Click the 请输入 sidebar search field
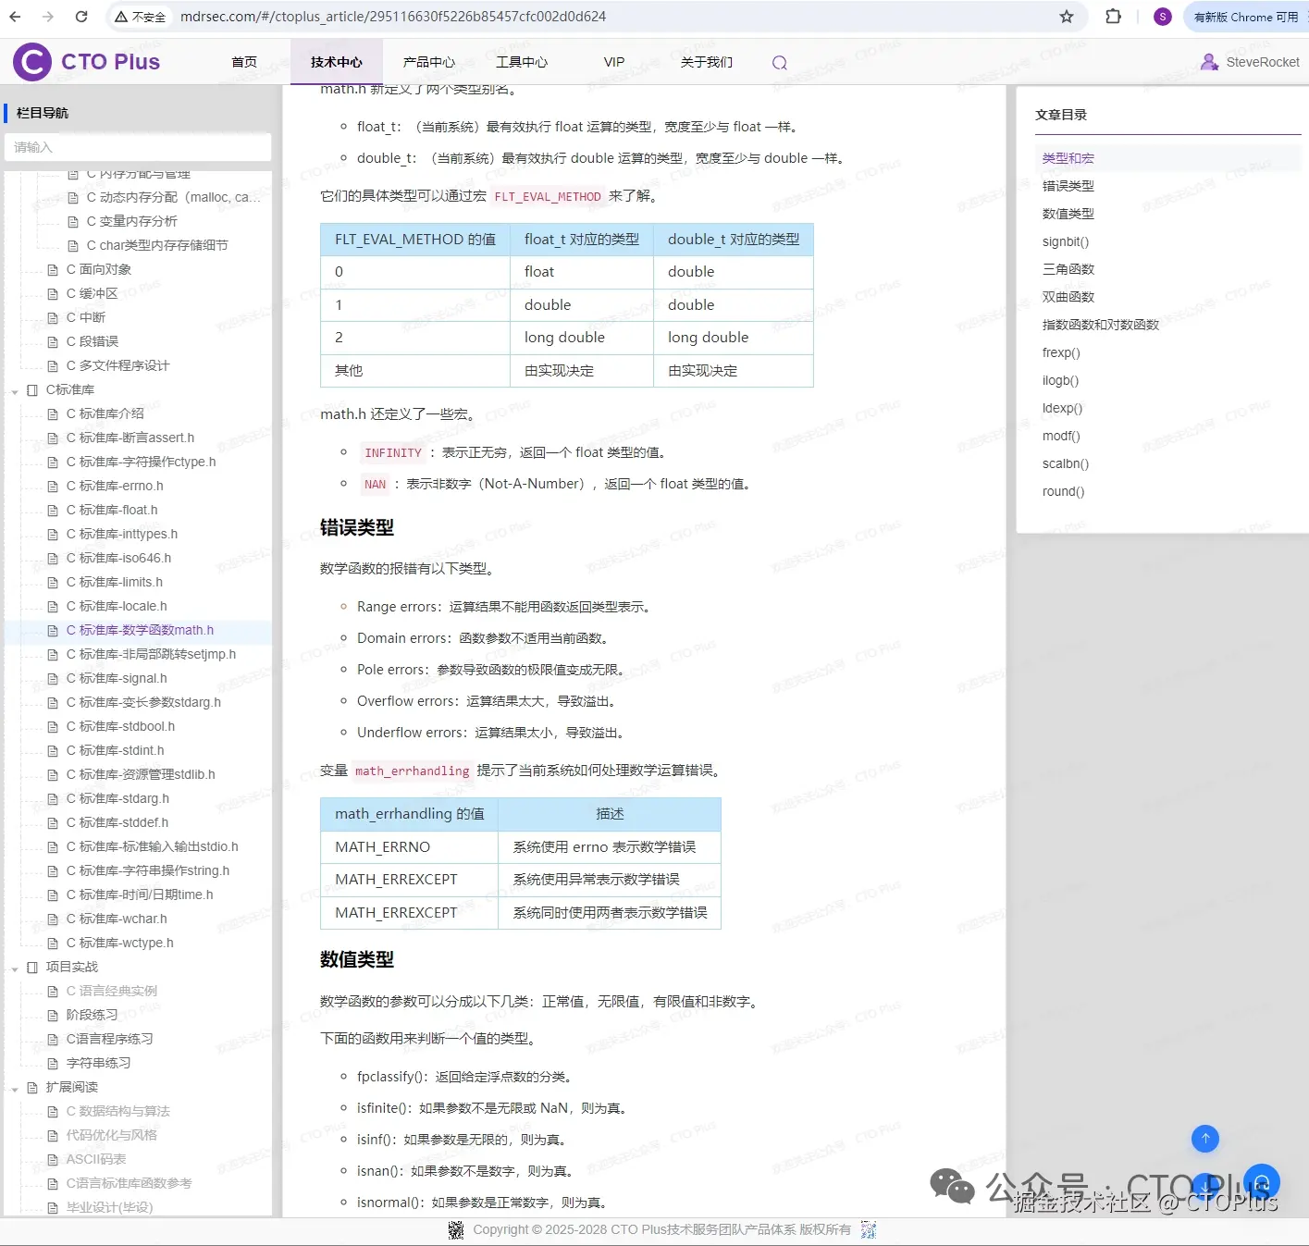Viewport: 1309px width, 1246px height. [x=137, y=146]
